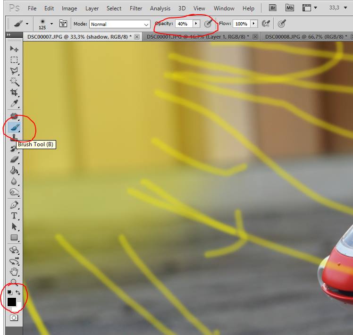Select the Crop tool
Screen dimensions: 353x335
pos(14,92)
